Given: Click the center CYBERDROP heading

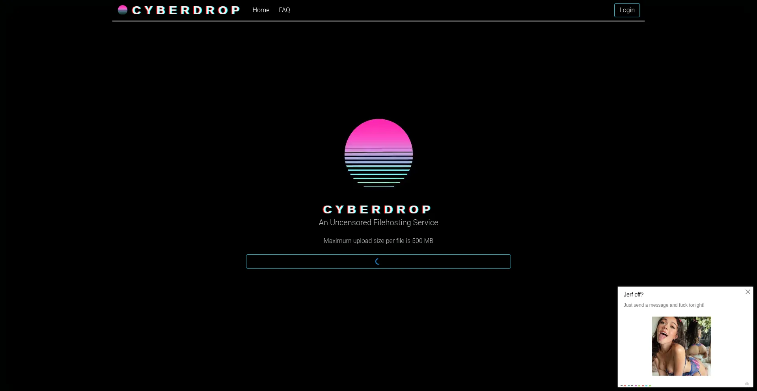Looking at the screenshot, I should (x=377, y=209).
